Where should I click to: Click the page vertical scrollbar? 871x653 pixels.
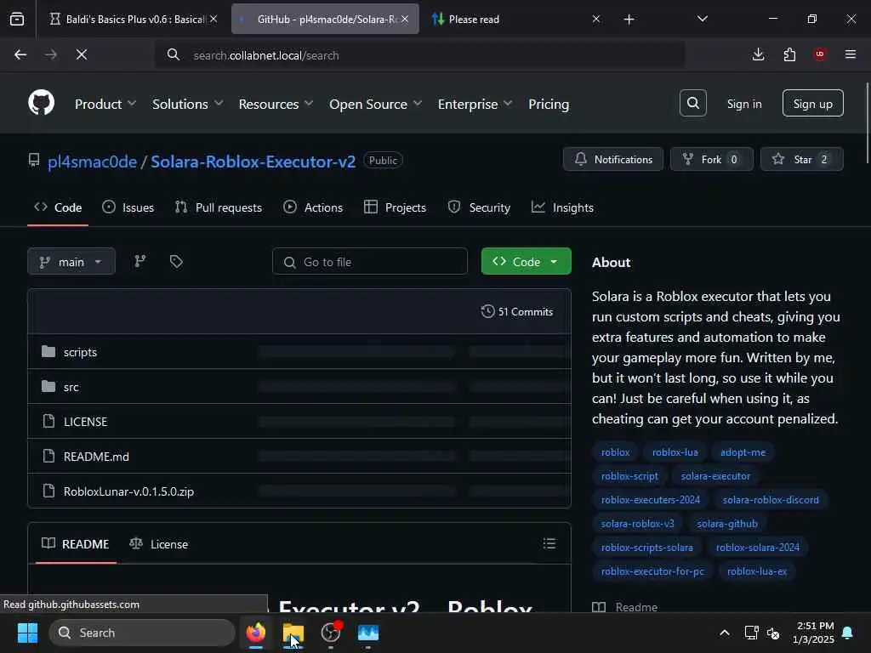coord(867,122)
